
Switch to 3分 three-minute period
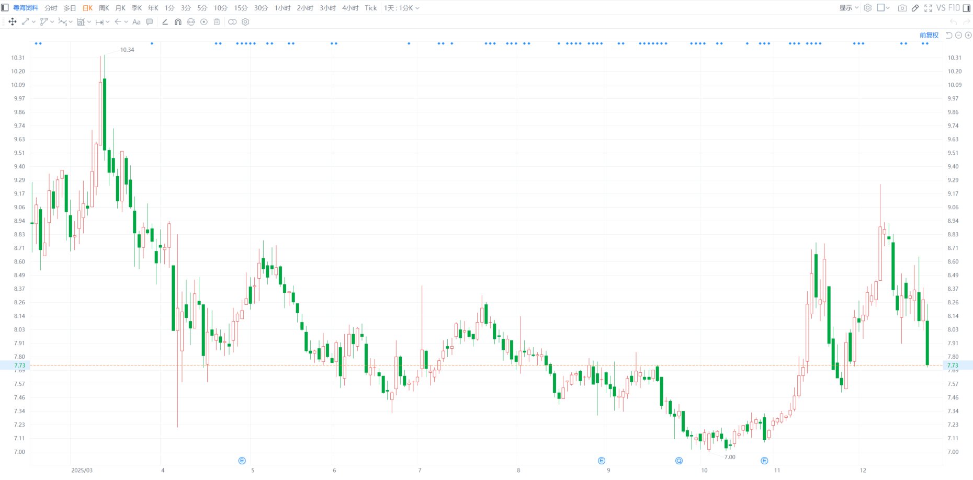tap(186, 8)
